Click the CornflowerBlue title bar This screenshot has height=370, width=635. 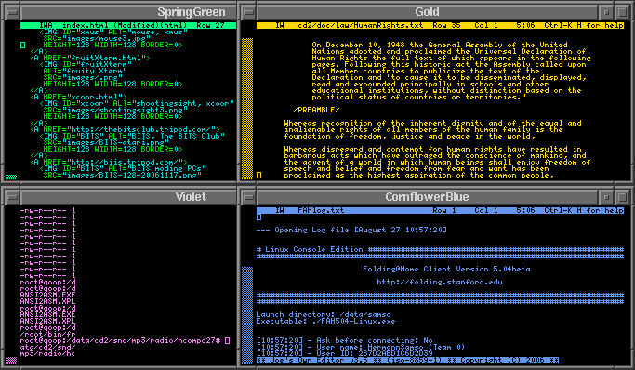428,197
